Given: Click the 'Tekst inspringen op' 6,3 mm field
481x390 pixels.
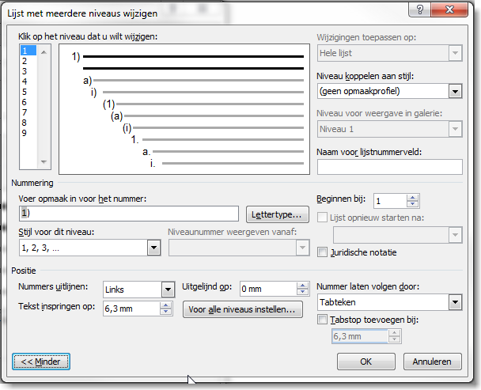Looking at the screenshot, I should tap(131, 309).
